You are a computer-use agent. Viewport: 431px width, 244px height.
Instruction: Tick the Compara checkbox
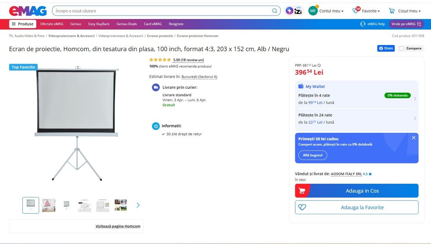pos(402,48)
